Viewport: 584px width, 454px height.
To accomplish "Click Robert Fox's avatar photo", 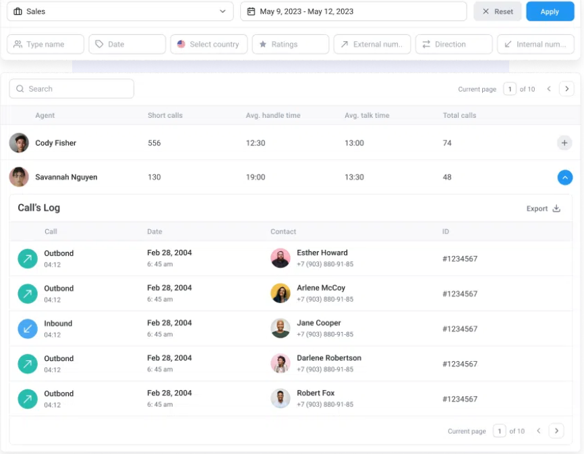I will (280, 398).
